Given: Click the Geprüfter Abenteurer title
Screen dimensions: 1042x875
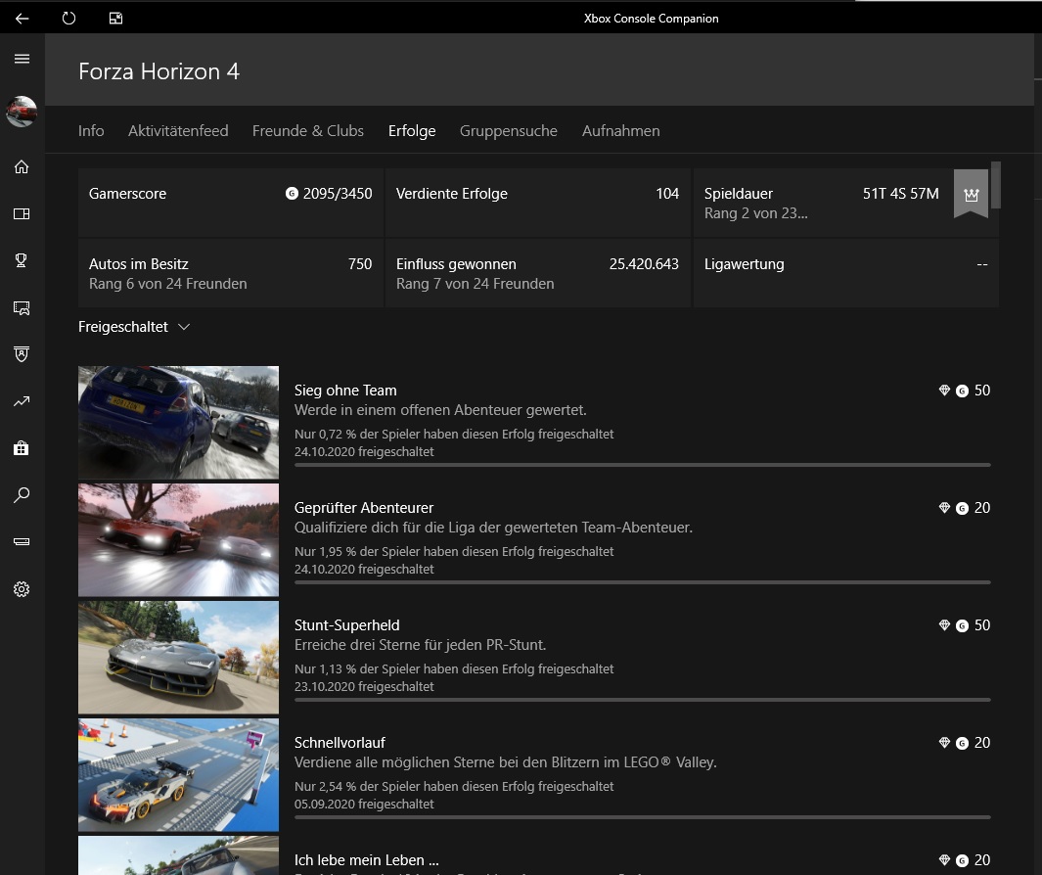Looking at the screenshot, I should (x=364, y=508).
